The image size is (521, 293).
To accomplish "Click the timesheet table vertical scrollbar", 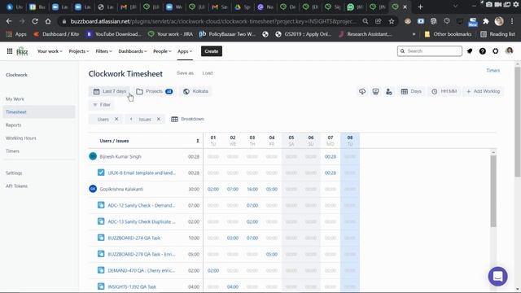I will coord(493,191).
